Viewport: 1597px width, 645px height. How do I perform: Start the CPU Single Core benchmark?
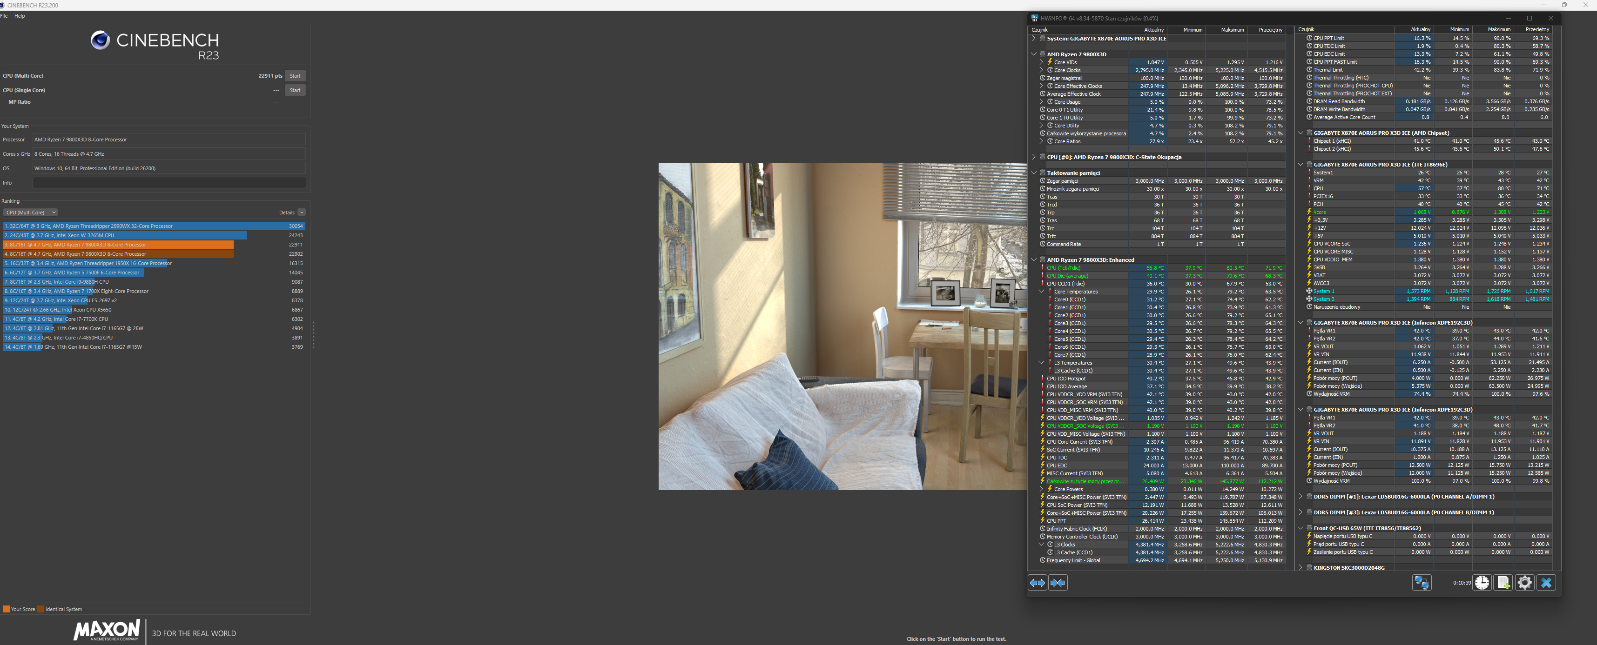click(295, 90)
